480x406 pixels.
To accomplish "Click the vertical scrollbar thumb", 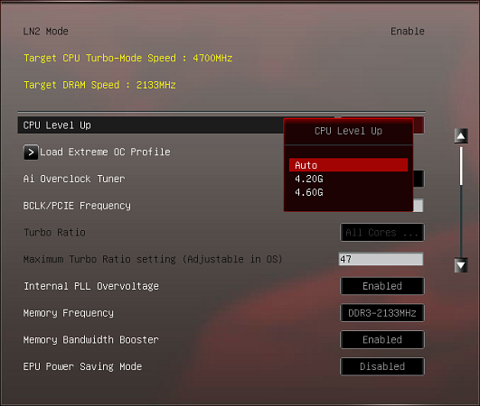I will tap(461, 166).
